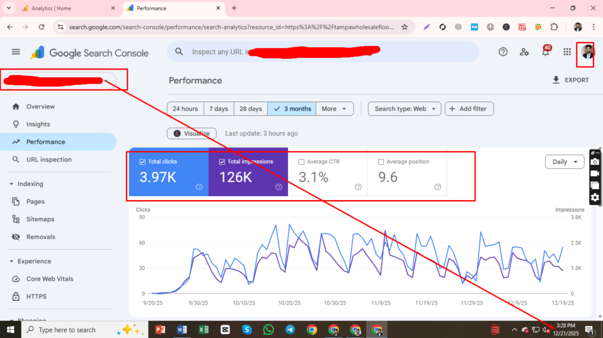Open the Google account profile picture

(x=587, y=52)
